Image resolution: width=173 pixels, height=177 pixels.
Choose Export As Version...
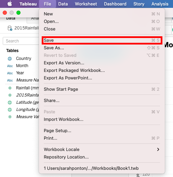click(x=102, y=63)
